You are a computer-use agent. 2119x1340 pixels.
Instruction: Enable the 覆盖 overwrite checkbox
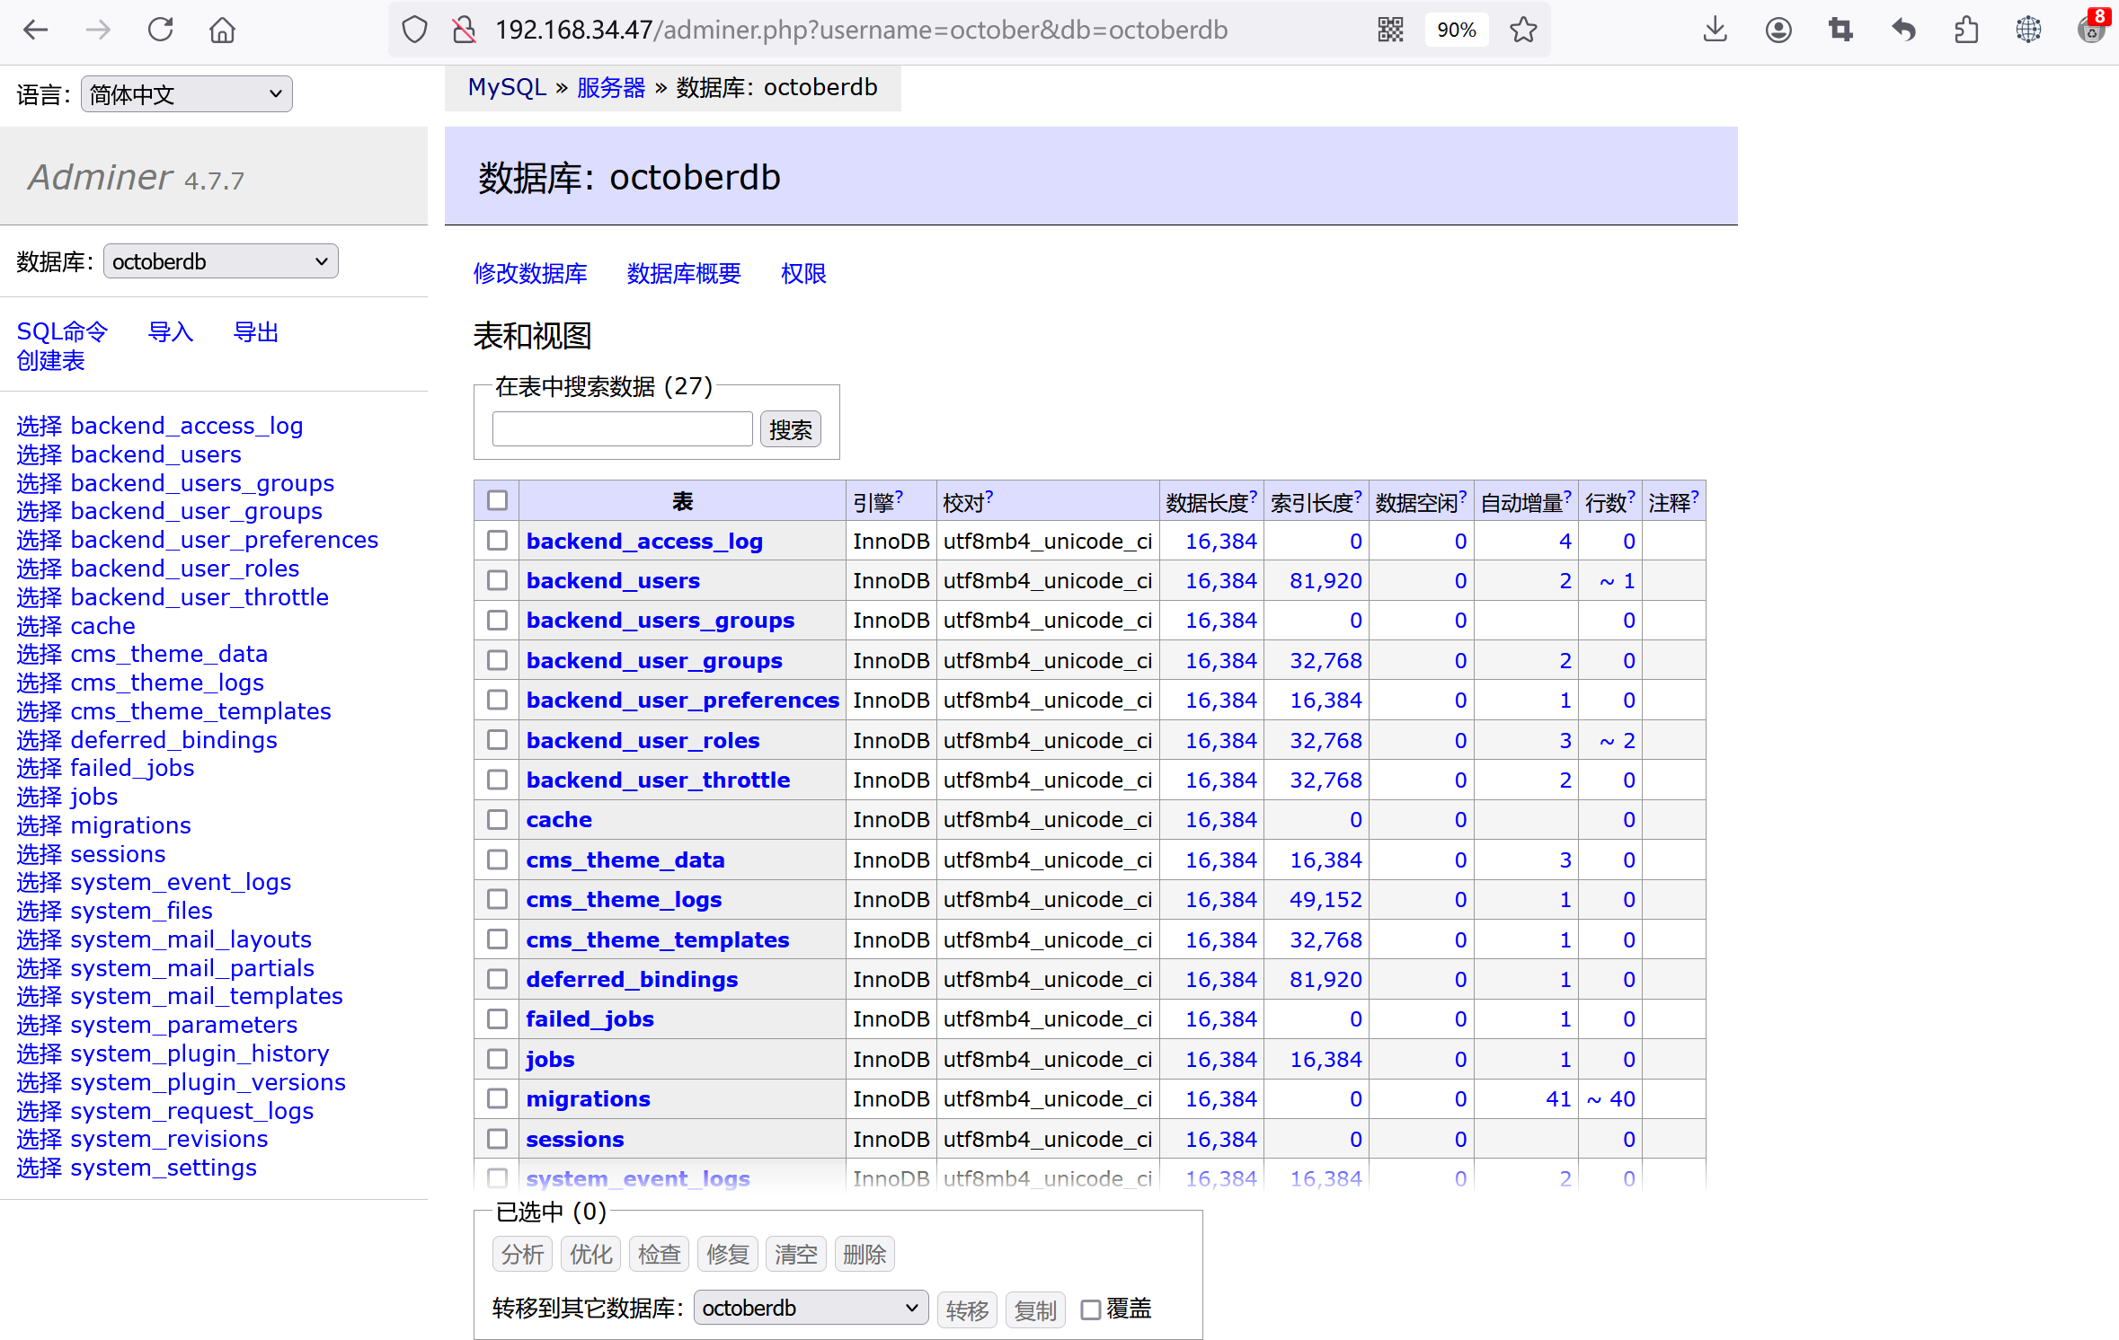click(1090, 1309)
